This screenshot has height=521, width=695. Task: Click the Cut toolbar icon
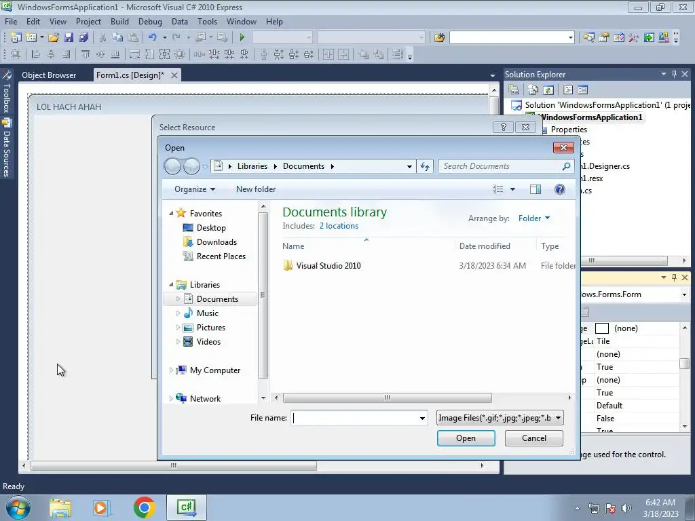tap(102, 38)
